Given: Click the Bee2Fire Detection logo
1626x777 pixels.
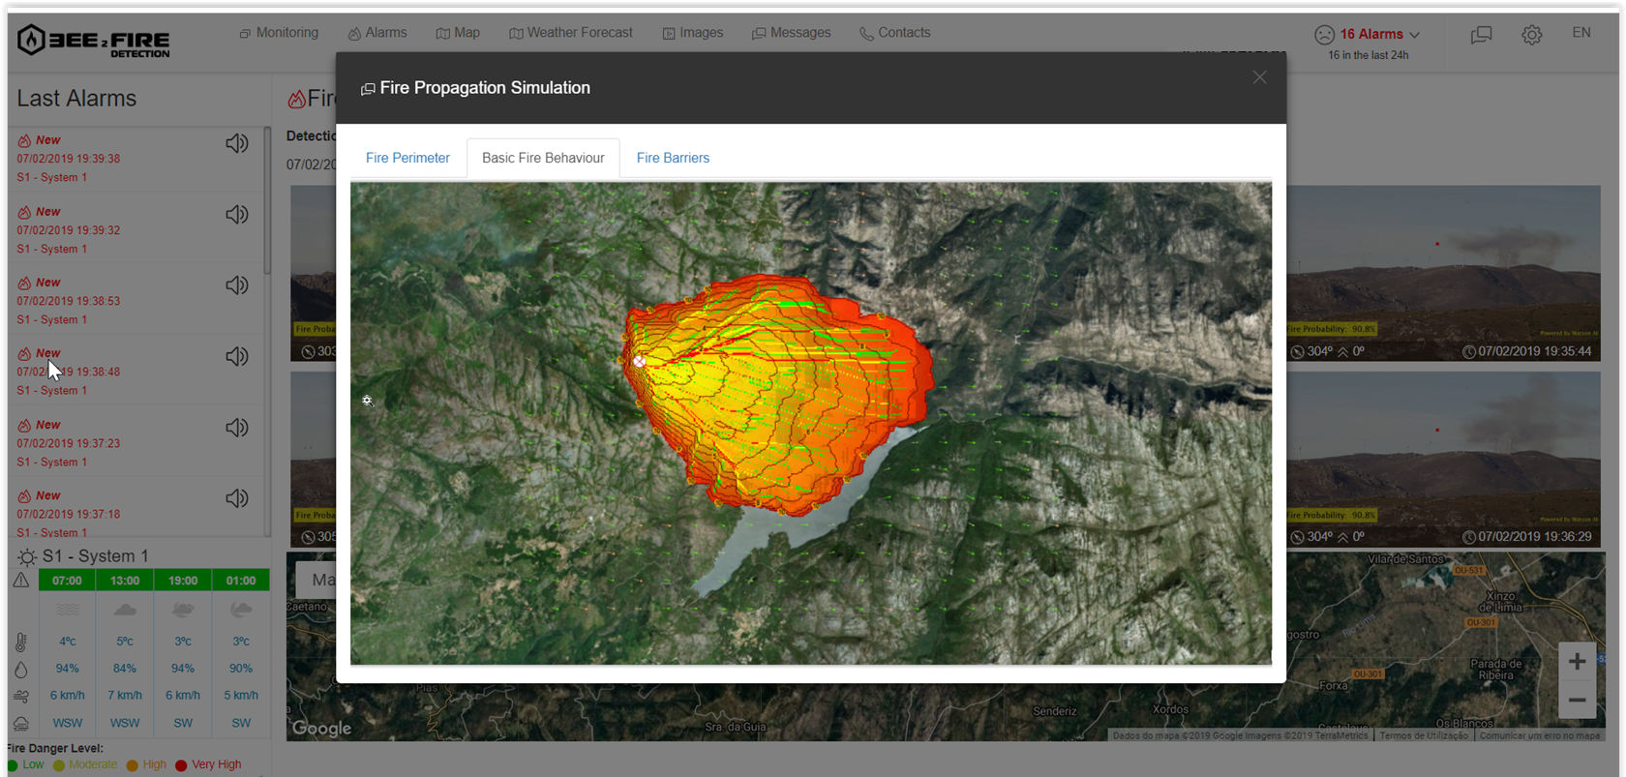Looking at the screenshot, I should [x=93, y=41].
